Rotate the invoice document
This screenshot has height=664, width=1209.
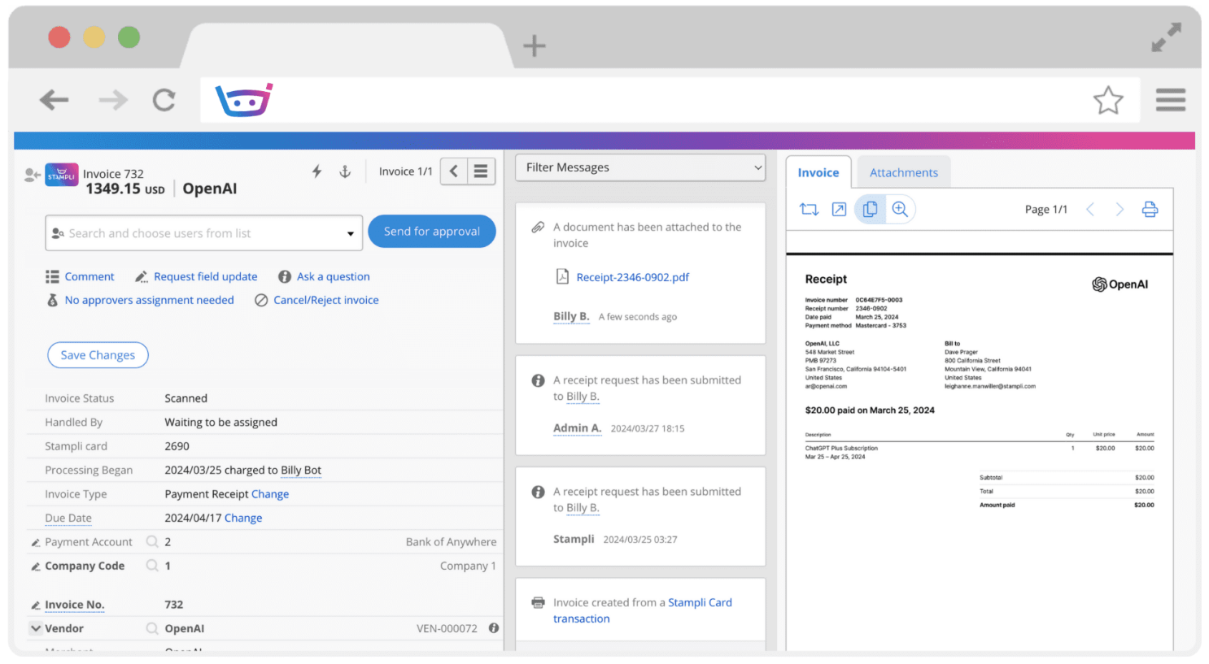click(x=809, y=210)
